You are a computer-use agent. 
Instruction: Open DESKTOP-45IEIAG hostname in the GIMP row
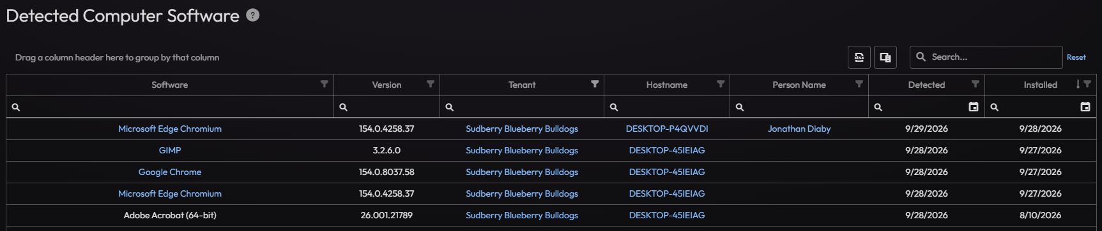[667, 150]
